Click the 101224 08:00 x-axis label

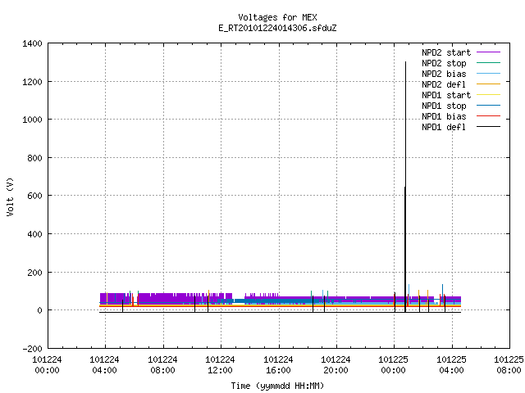162,365
